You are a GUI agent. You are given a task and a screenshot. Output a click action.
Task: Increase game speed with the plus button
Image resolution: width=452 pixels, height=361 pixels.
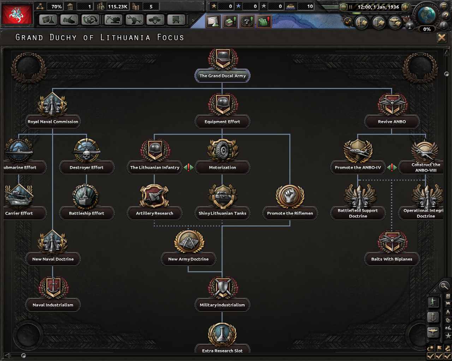pyautogui.click(x=405, y=7)
